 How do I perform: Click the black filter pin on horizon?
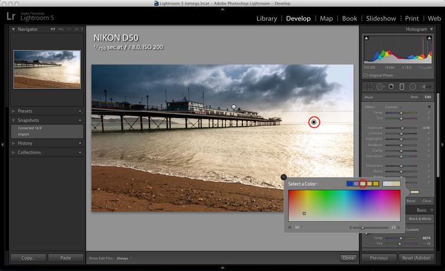coord(314,122)
